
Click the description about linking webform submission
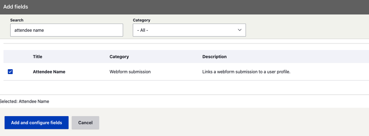coord(246,72)
